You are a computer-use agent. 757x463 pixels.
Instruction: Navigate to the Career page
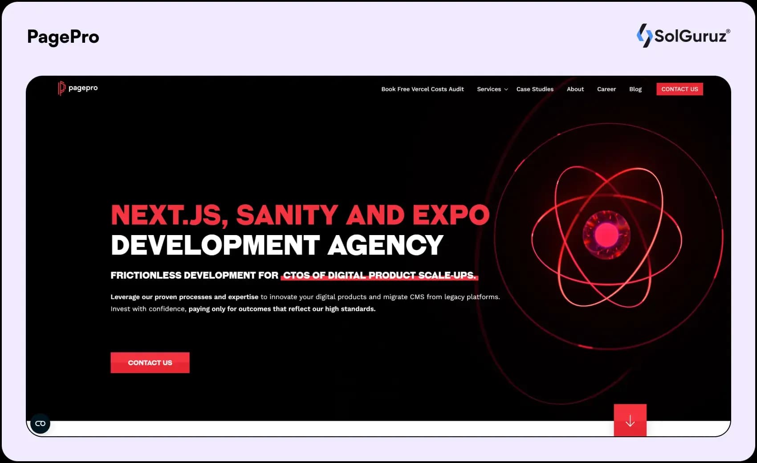coord(606,89)
